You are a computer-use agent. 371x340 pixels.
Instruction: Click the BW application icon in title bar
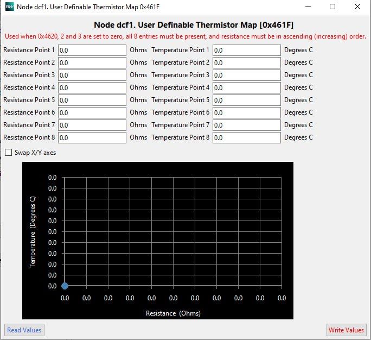coord(9,7)
